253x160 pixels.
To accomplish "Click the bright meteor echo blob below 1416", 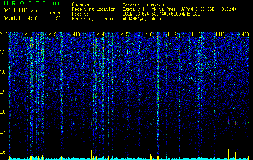I will click(151, 124).
